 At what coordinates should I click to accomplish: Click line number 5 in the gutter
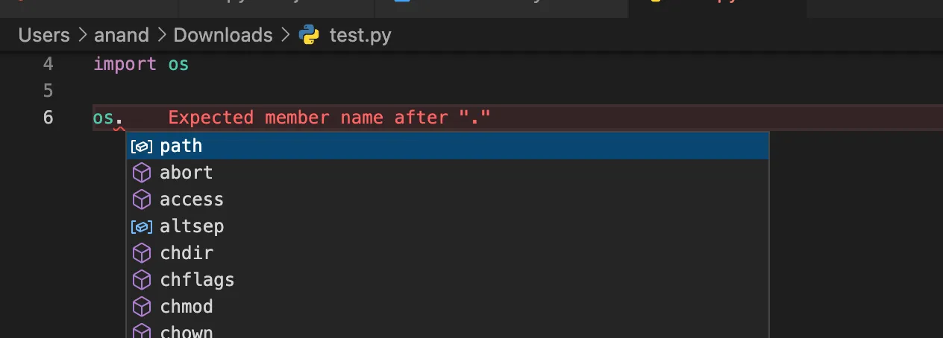(48, 91)
